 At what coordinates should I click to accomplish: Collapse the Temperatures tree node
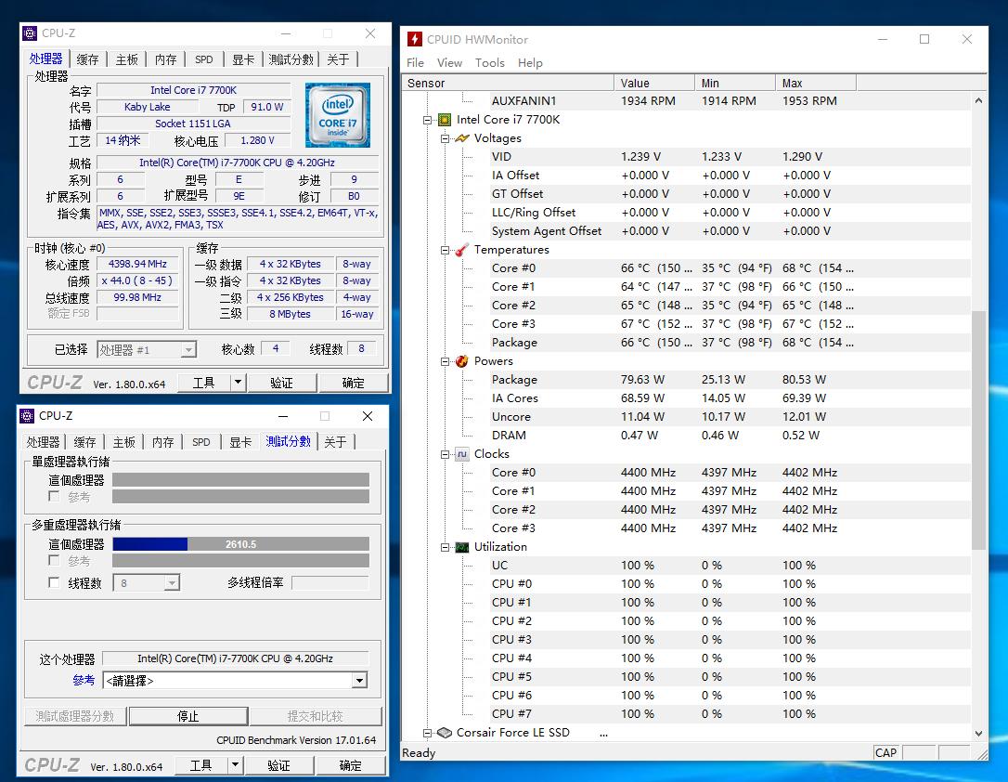[x=446, y=250]
